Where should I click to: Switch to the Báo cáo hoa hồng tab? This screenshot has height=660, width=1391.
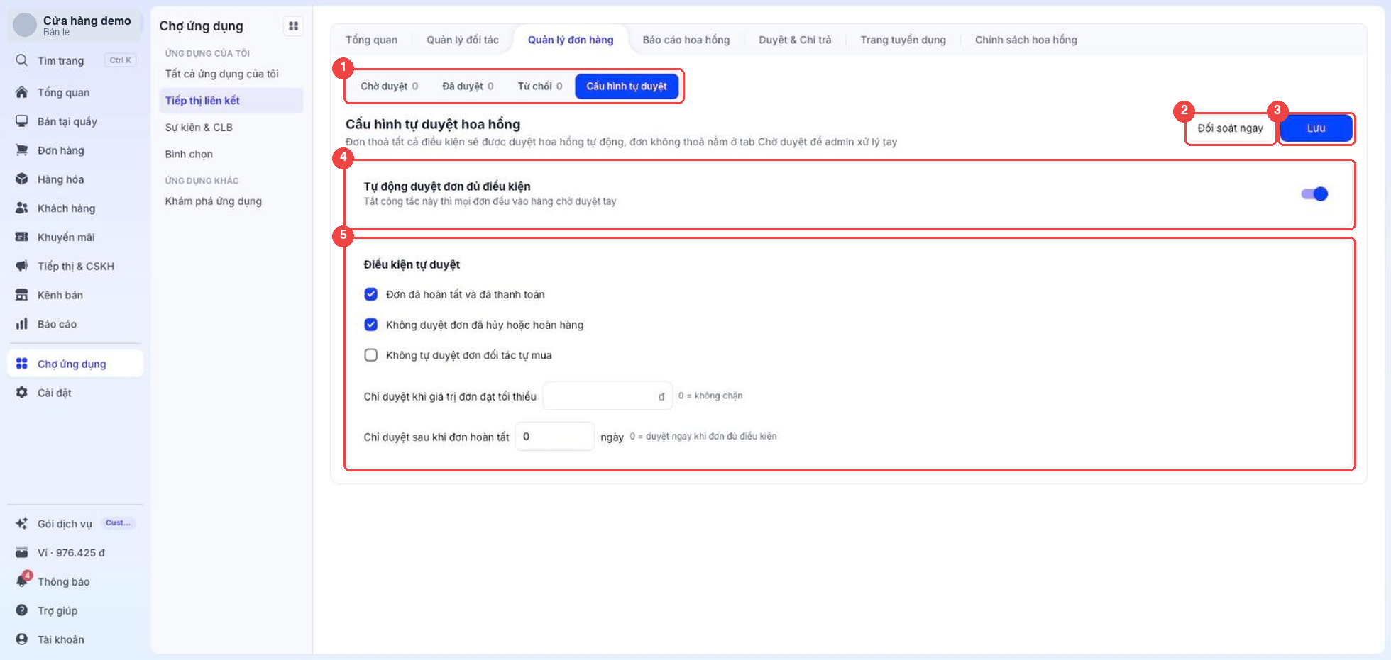pyautogui.click(x=686, y=40)
